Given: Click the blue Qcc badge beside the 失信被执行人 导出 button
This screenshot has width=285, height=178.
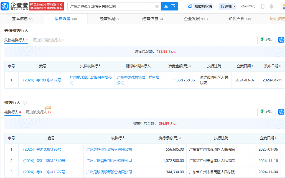Looking at the screenshot, I should (x=281, y=40).
